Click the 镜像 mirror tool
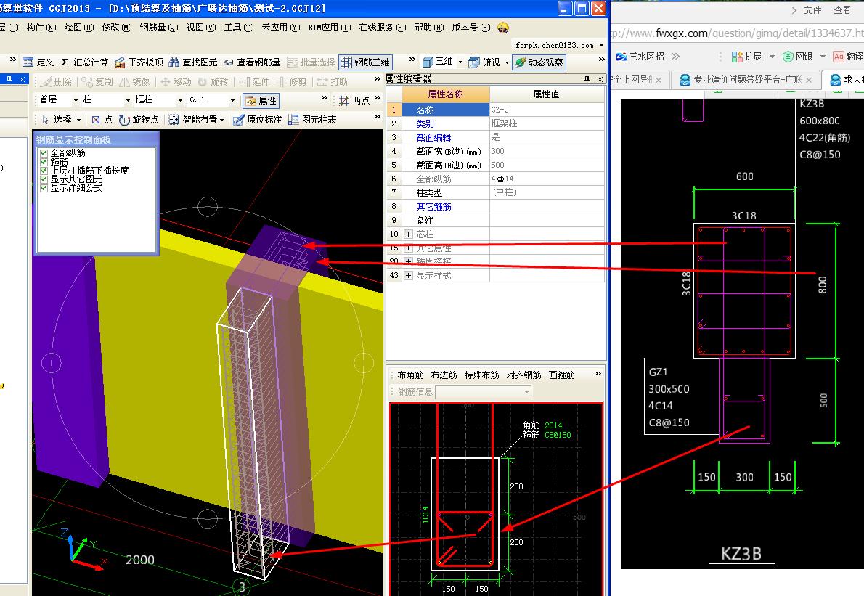Viewport: 864px width, 596px height. point(134,81)
